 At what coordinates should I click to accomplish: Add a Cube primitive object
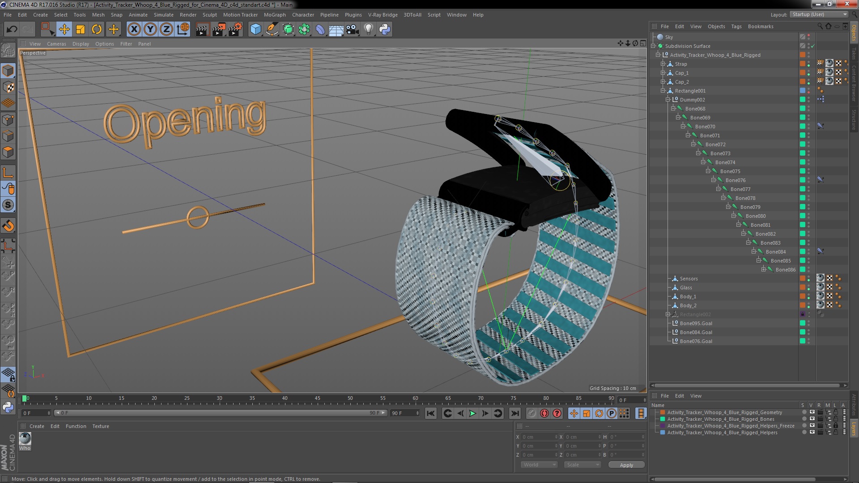point(255,30)
